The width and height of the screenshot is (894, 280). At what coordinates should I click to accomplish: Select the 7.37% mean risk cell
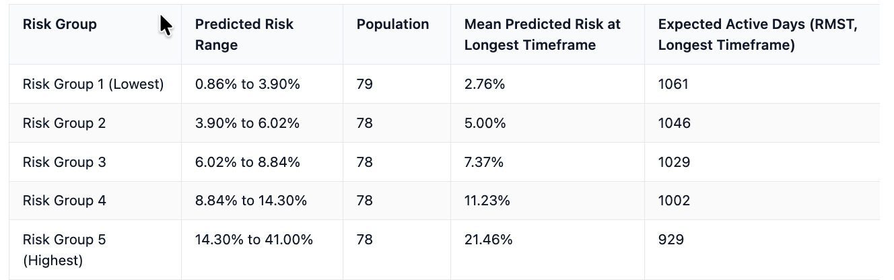tap(484, 162)
